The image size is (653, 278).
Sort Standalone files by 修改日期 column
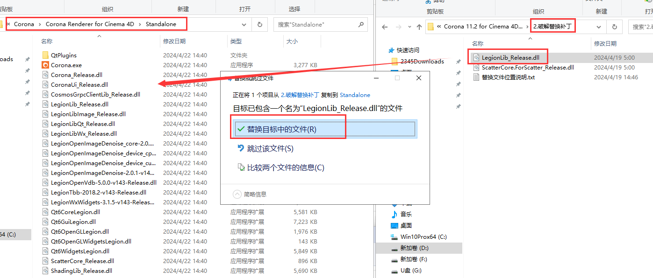[x=174, y=42]
